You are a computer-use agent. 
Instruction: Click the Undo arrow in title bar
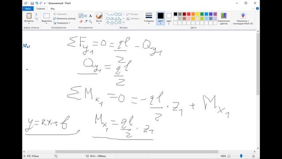point(37,3)
